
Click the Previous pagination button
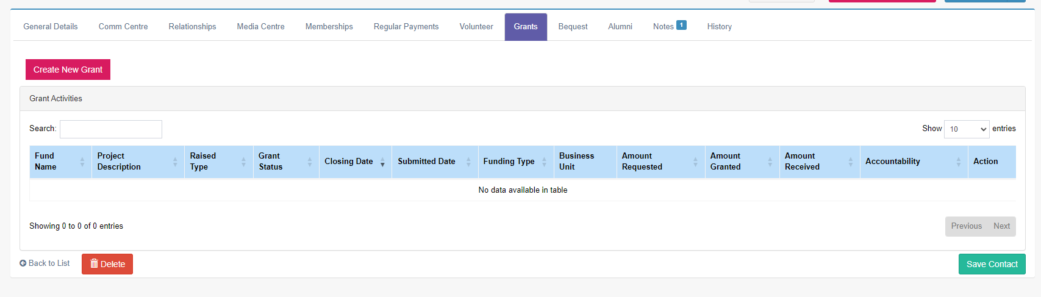(966, 226)
